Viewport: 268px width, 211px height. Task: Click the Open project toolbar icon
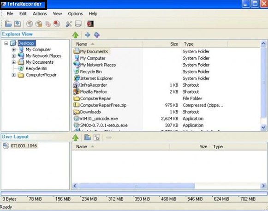8,24
